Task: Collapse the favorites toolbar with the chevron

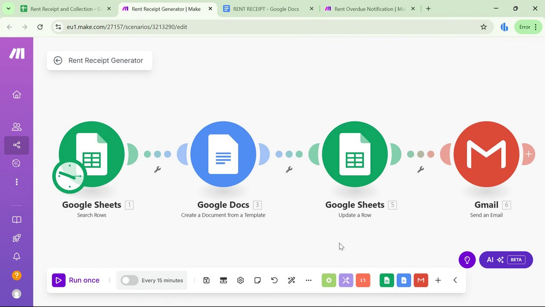Action: [455, 280]
